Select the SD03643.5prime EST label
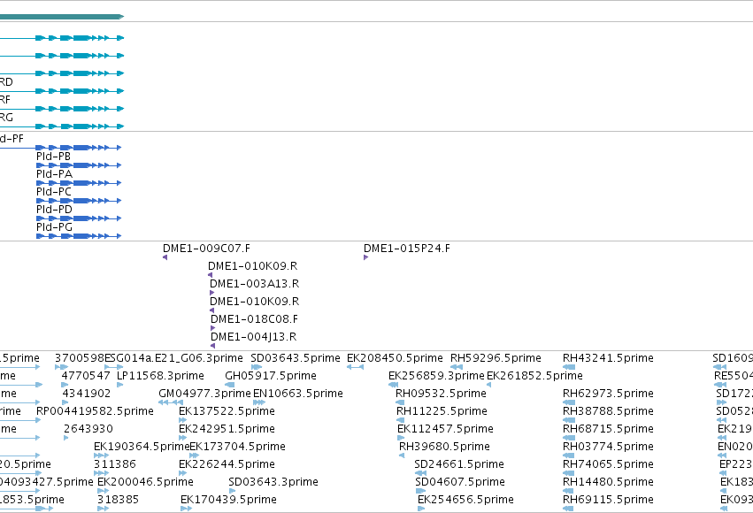 click(296, 358)
